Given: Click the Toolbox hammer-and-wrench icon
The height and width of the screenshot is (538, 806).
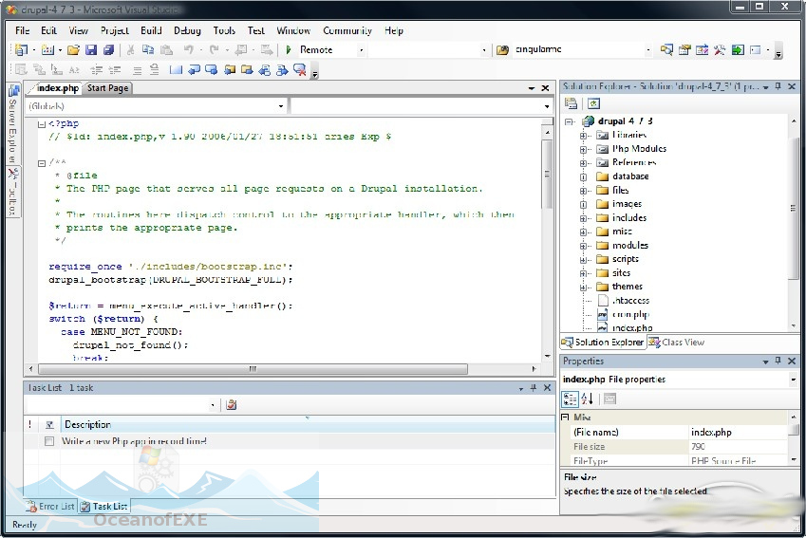Looking at the screenshot, I should pos(720,50).
